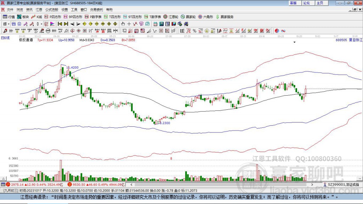363x204 pixels.
Task: Open the 9T四方形 tool
Action: pos(132,17)
